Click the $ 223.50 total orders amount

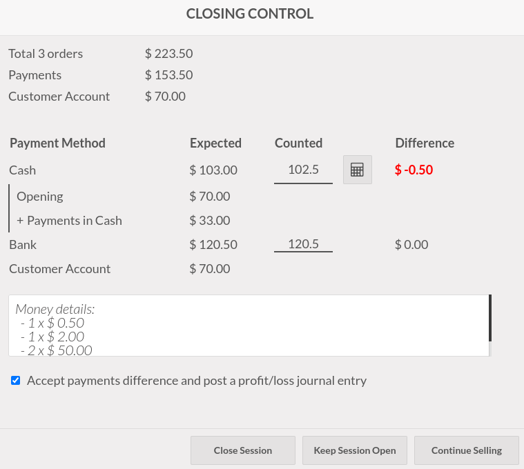(168, 54)
